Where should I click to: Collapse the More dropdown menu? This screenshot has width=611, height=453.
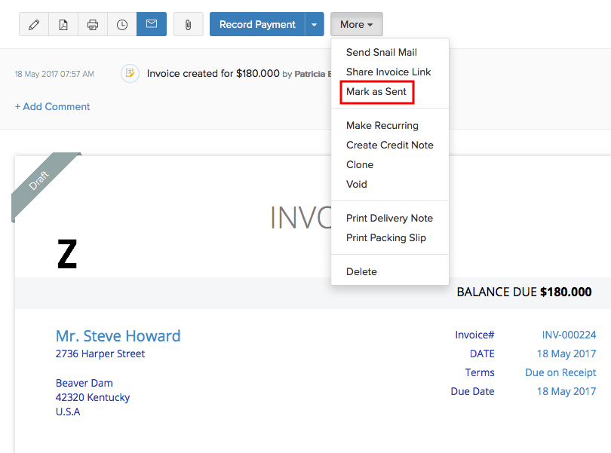[356, 24]
